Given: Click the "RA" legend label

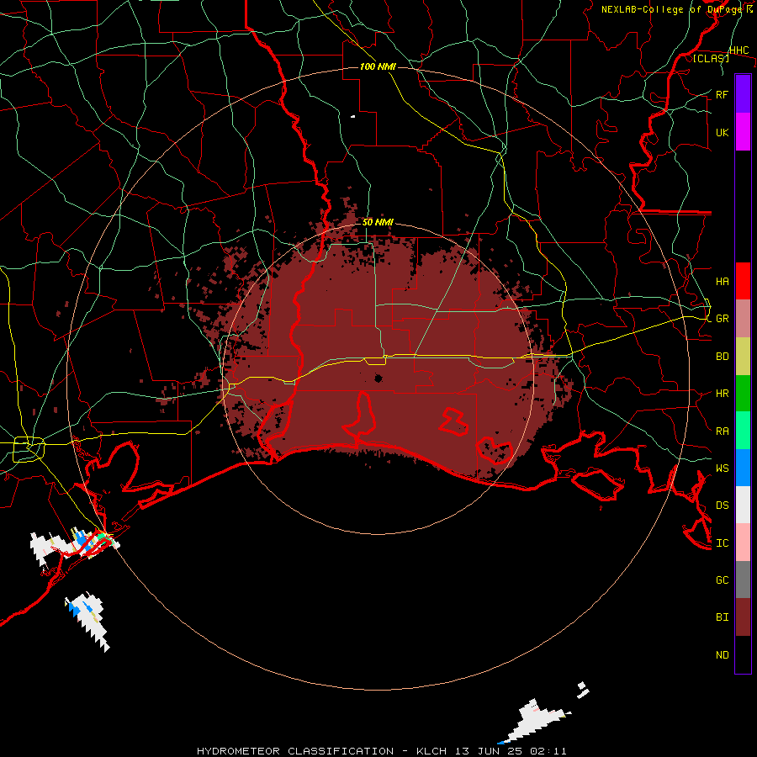Looking at the screenshot, I should pos(722,431).
